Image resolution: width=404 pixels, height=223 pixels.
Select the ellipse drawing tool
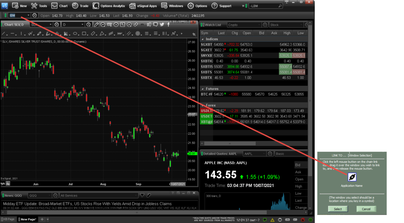pos(75,33)
